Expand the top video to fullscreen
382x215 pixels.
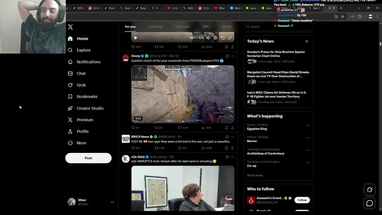tap(230, 38)
